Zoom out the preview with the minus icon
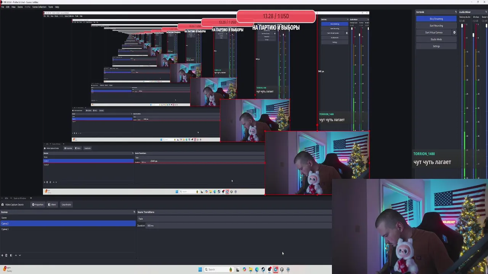 2,198
